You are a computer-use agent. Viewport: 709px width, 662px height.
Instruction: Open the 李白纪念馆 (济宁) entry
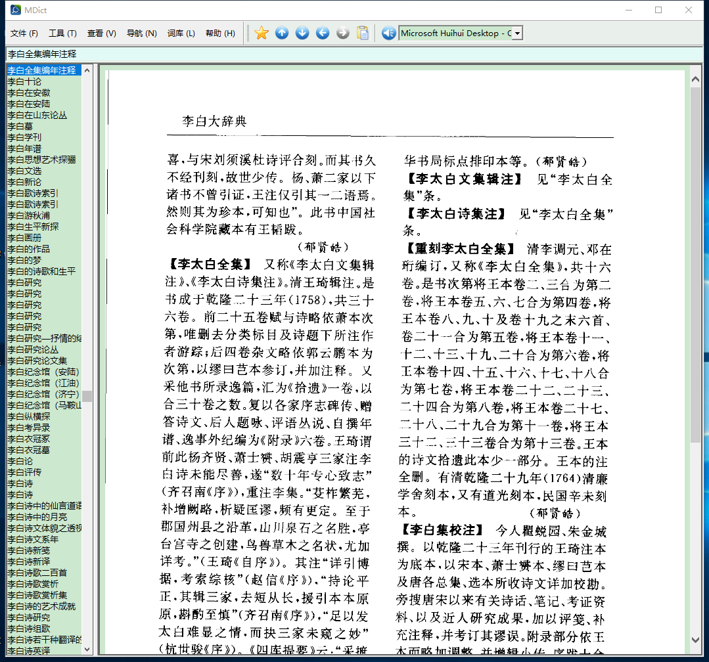[x=43, y=394]
